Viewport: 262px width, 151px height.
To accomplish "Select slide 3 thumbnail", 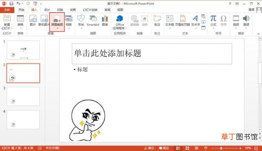I will pos(23,96).
